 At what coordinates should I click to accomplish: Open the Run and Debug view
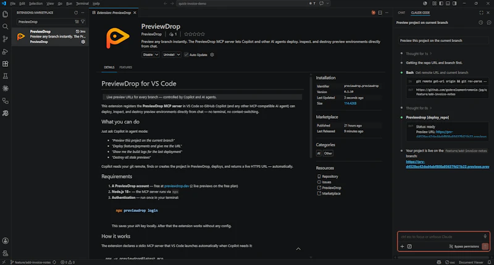pyautogui.click(x=5, y=51)
